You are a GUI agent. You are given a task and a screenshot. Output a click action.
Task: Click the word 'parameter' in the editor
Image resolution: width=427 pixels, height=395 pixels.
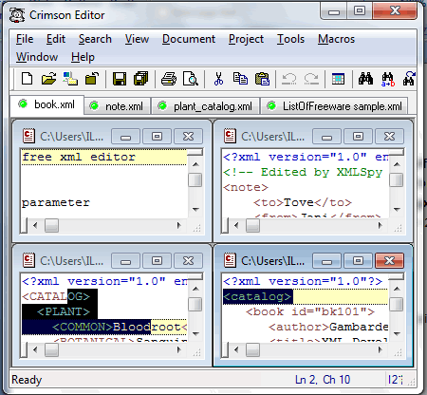[56, 202]
